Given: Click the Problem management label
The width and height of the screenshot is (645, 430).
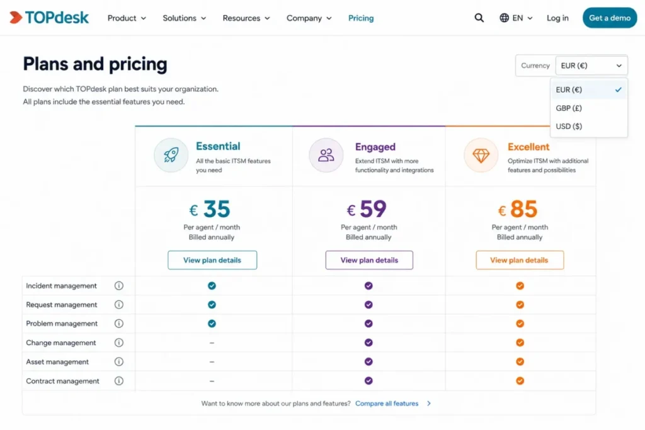Looking at the screenshot, I should [62, 324].
